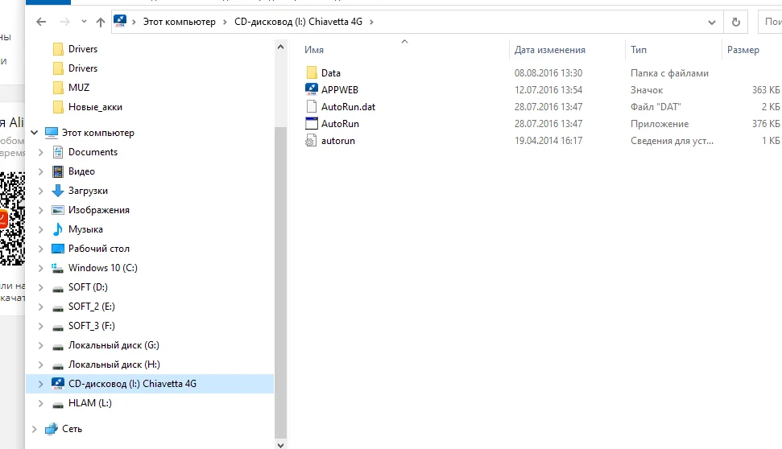
Task: Click APPWEB size 363 КБ
Action: click(766, 89)
